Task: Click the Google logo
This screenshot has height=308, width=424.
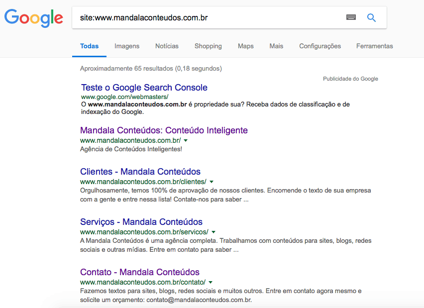Action: (x=34, y=18)
